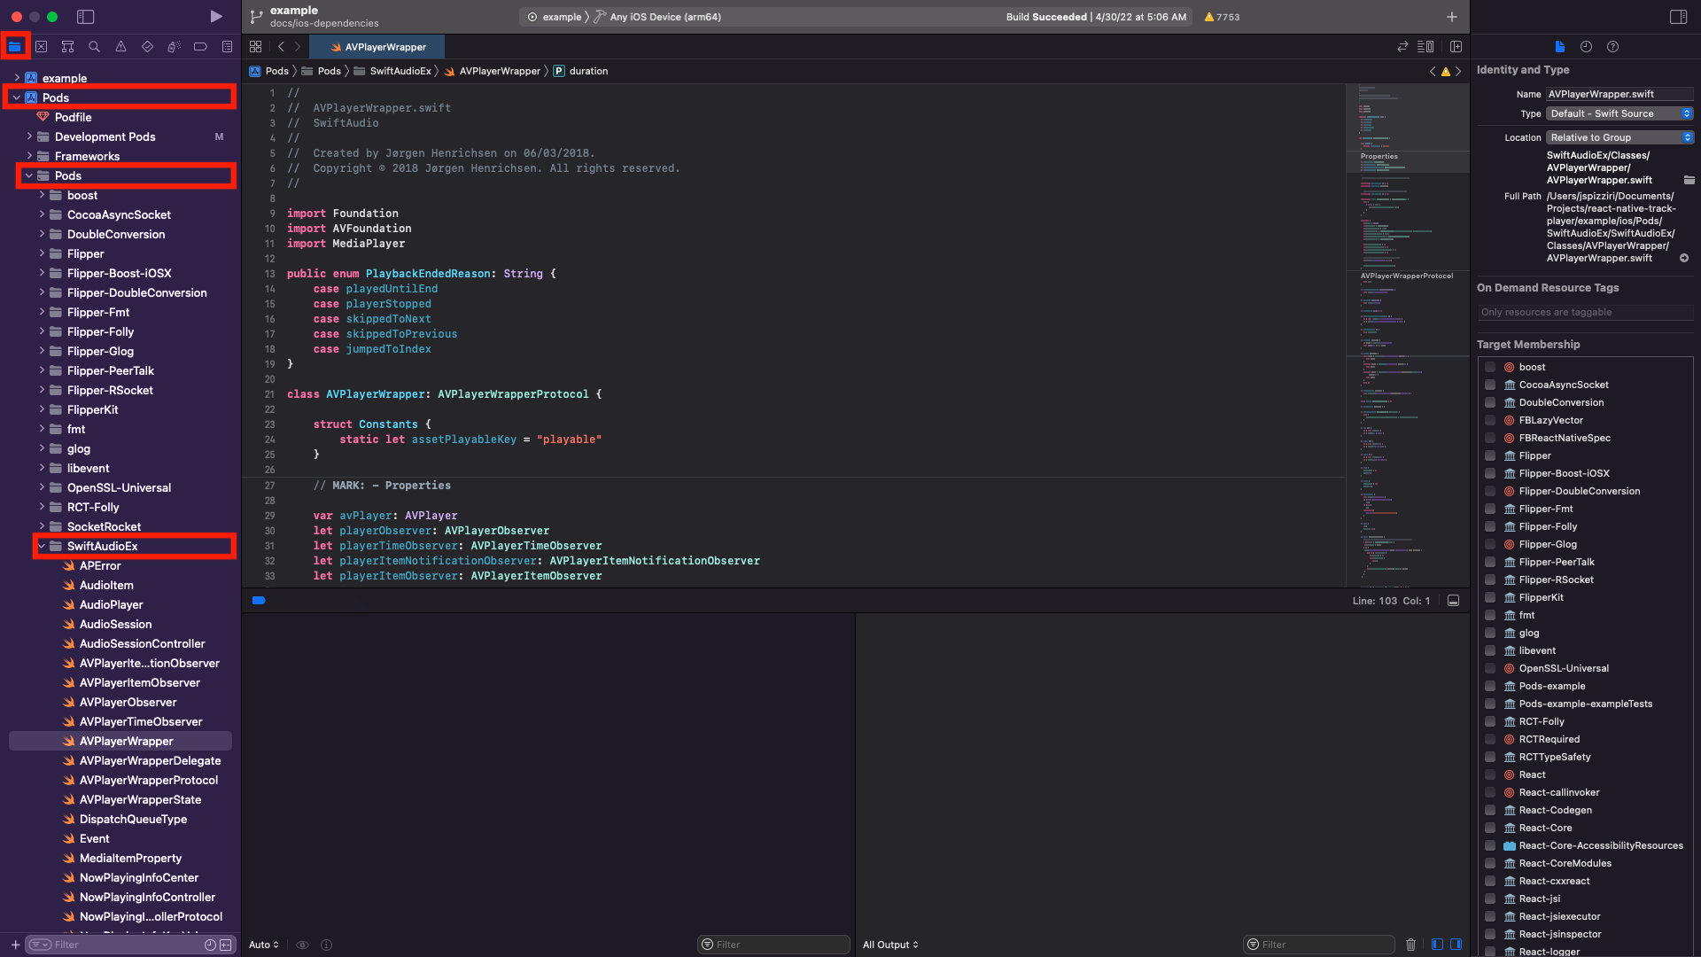Expand the example project in navigator
The width and height of the screenshot is (1701, 957).
(x=17, y=78)
